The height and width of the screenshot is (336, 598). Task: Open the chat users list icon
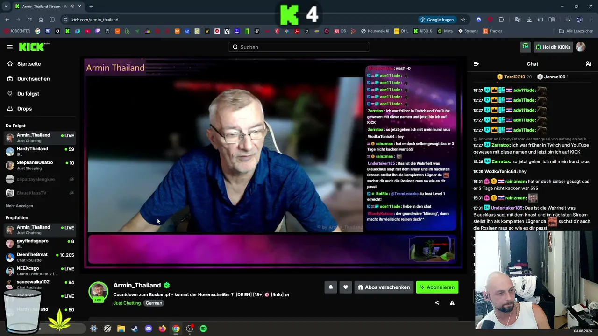[588, 64]
